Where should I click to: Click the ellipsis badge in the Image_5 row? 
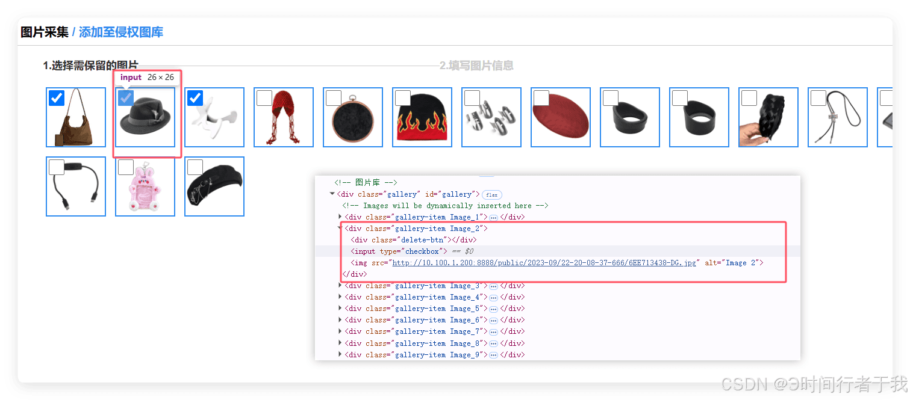point(493,309)
